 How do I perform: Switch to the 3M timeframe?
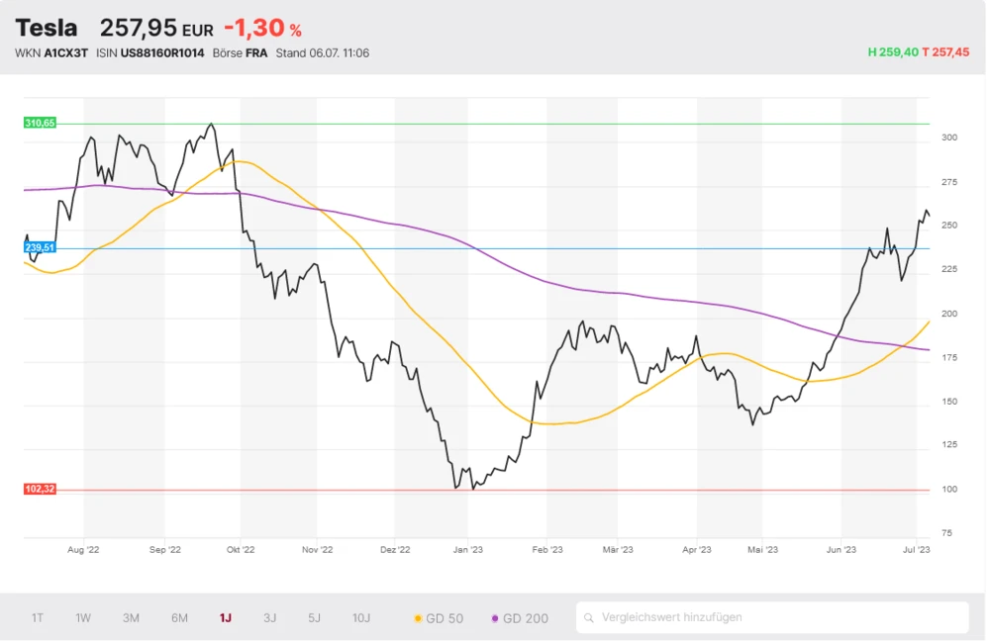coord(130,617)
